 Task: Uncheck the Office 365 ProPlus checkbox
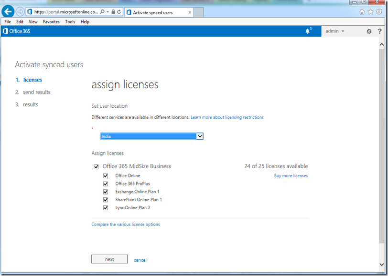(106, 184)
